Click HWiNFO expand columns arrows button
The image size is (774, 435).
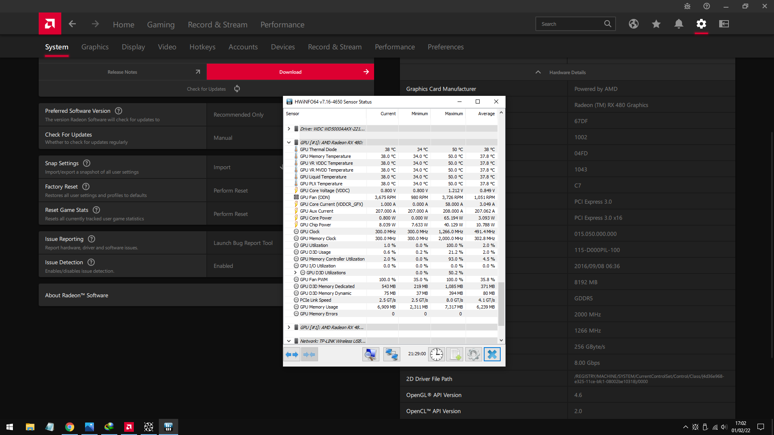point(292,354)
